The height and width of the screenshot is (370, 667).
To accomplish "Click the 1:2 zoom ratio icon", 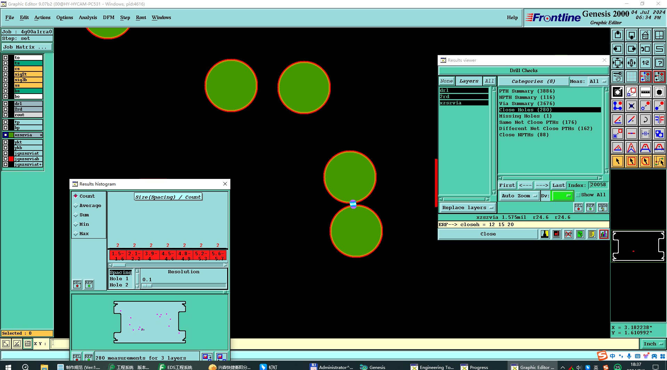I will coord(645,63).
